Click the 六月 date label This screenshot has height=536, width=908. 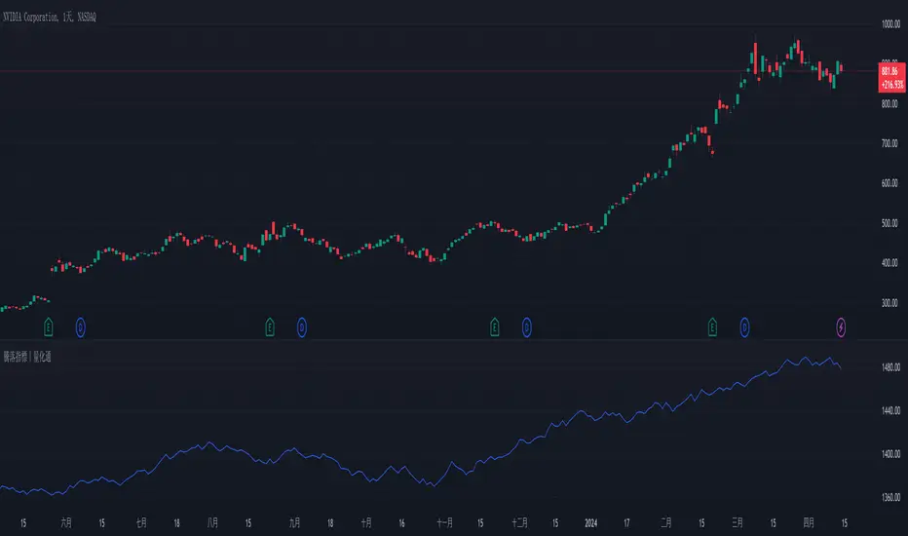click(x=66, y=523)
